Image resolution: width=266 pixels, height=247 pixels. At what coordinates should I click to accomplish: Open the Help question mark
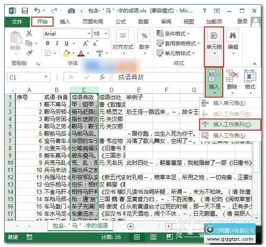[205, 11]
